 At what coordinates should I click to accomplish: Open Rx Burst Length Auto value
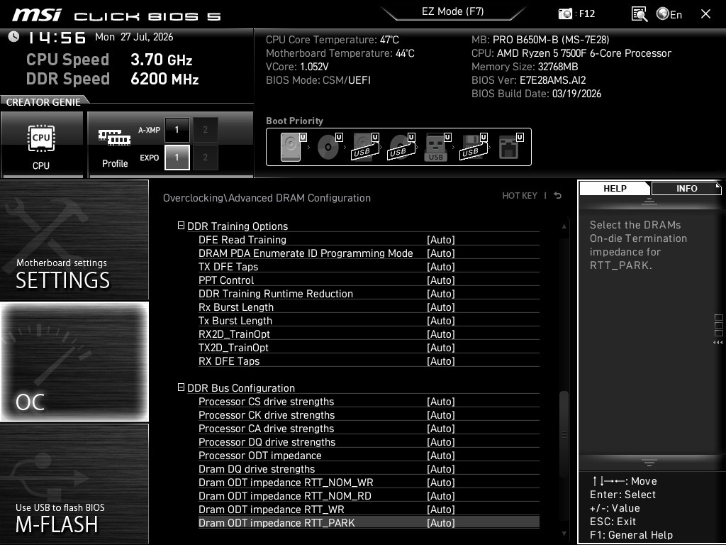441,307
